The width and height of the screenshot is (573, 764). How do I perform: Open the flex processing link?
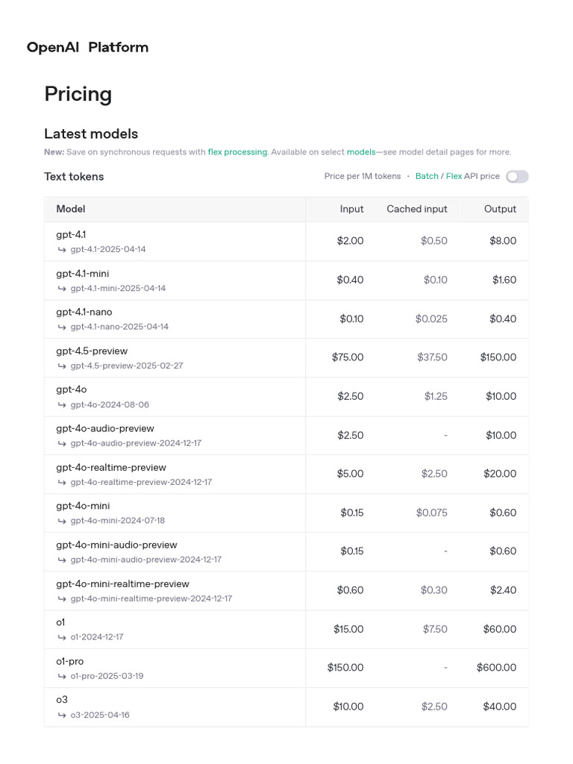(237, 152)
